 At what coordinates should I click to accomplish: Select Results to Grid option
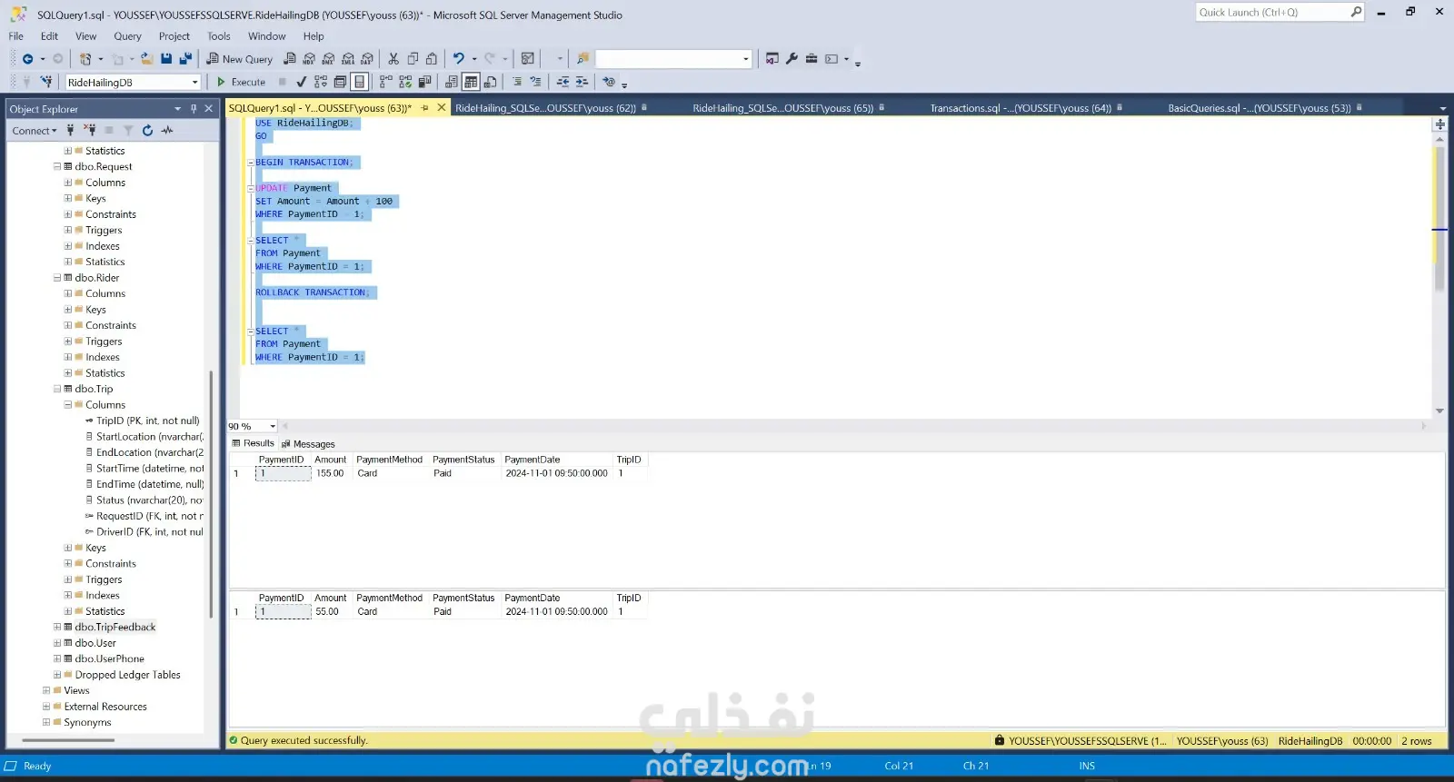click(x=471, y=82)
